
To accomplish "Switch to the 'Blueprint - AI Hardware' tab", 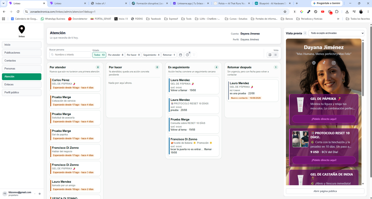I will click(x=273, y=3).
